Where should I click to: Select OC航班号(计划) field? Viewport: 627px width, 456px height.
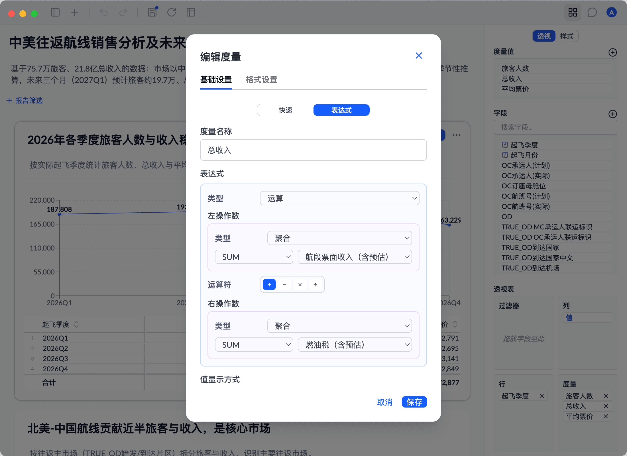click(555, 196)
